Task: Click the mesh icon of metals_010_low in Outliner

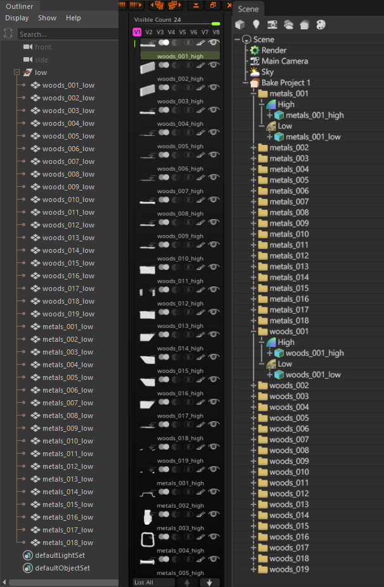Action: 35,441
